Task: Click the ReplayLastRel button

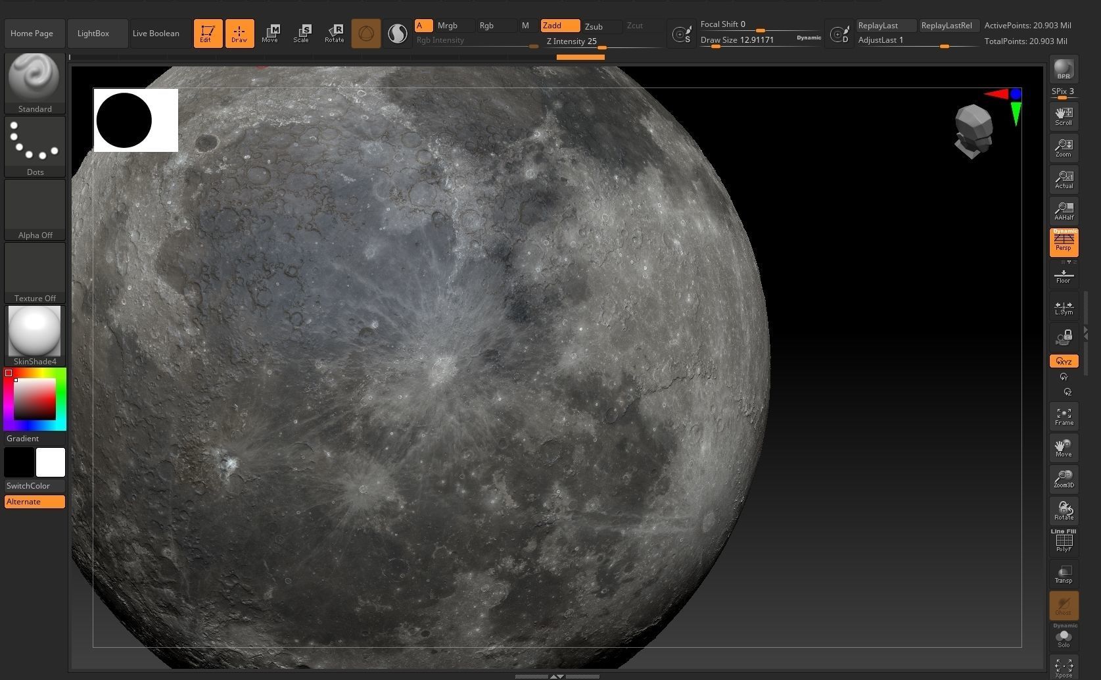Action: pyautogui.click(x=949, y=26)
